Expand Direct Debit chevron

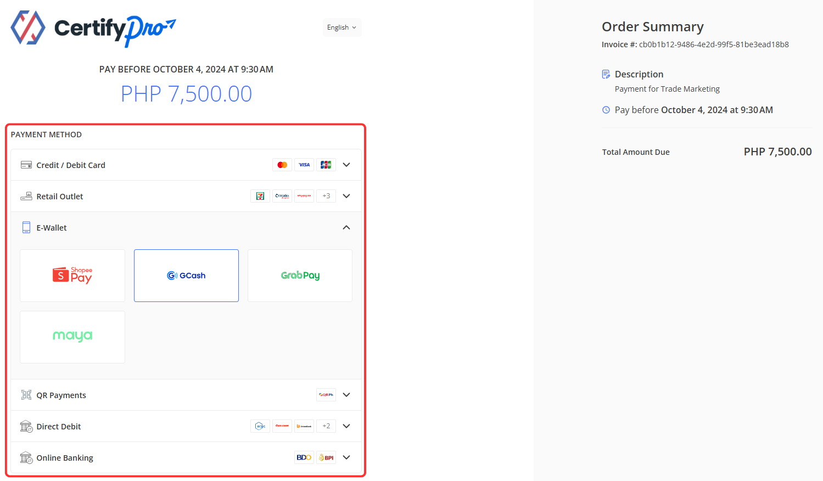(x=346, y=426)
